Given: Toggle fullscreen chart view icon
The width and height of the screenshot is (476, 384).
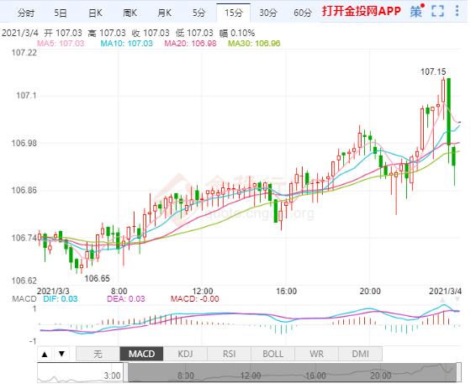Looking at the screenshot, I should click(437, 12).
